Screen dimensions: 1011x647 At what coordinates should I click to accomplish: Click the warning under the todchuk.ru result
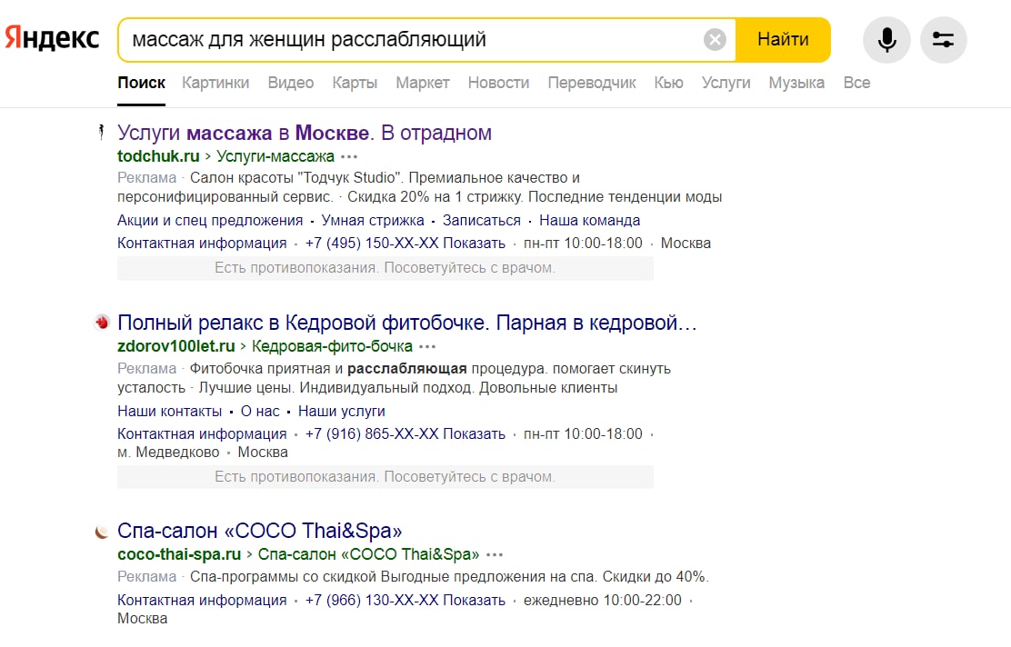point(385,268)
